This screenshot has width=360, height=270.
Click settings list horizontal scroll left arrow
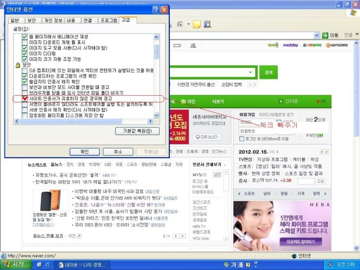click(x=17, y=121)
